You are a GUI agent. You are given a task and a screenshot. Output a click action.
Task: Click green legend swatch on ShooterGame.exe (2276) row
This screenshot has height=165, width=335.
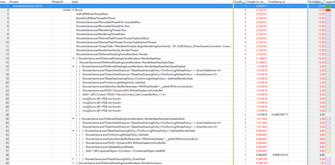tap(328, 6)
